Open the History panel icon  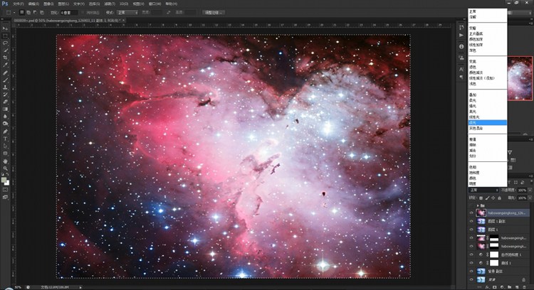(461, 27)
